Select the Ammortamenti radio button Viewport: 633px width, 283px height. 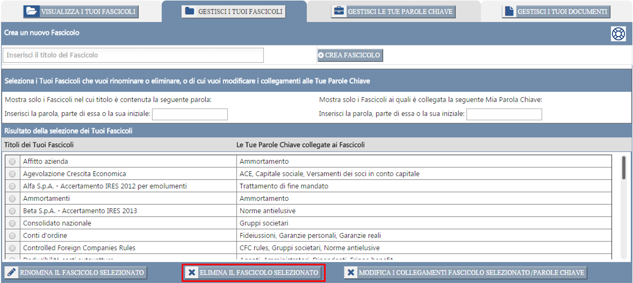point(12,199)
